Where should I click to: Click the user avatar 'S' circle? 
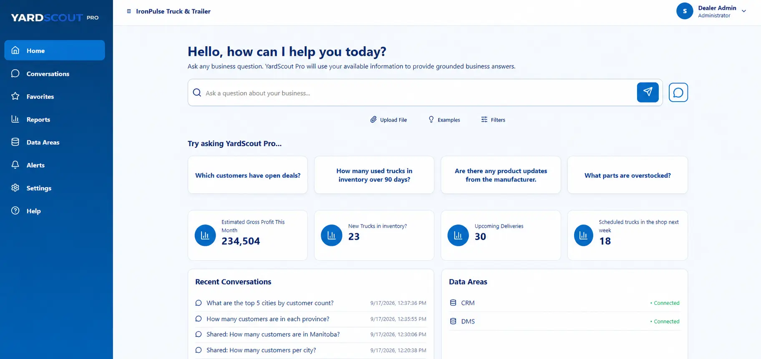(x=685, y=11)
